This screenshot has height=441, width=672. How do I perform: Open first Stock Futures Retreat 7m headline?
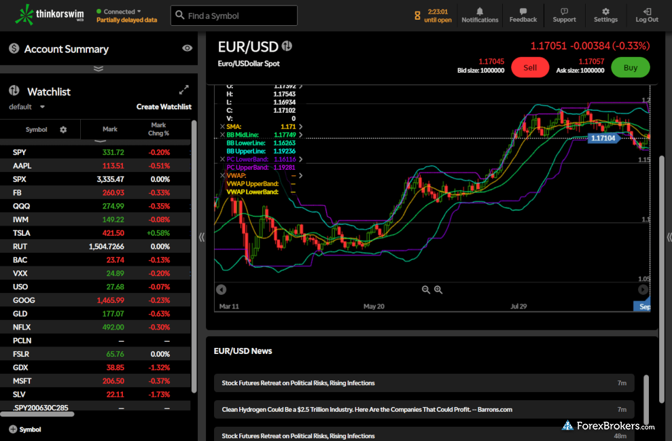click(x=424, y=383)
